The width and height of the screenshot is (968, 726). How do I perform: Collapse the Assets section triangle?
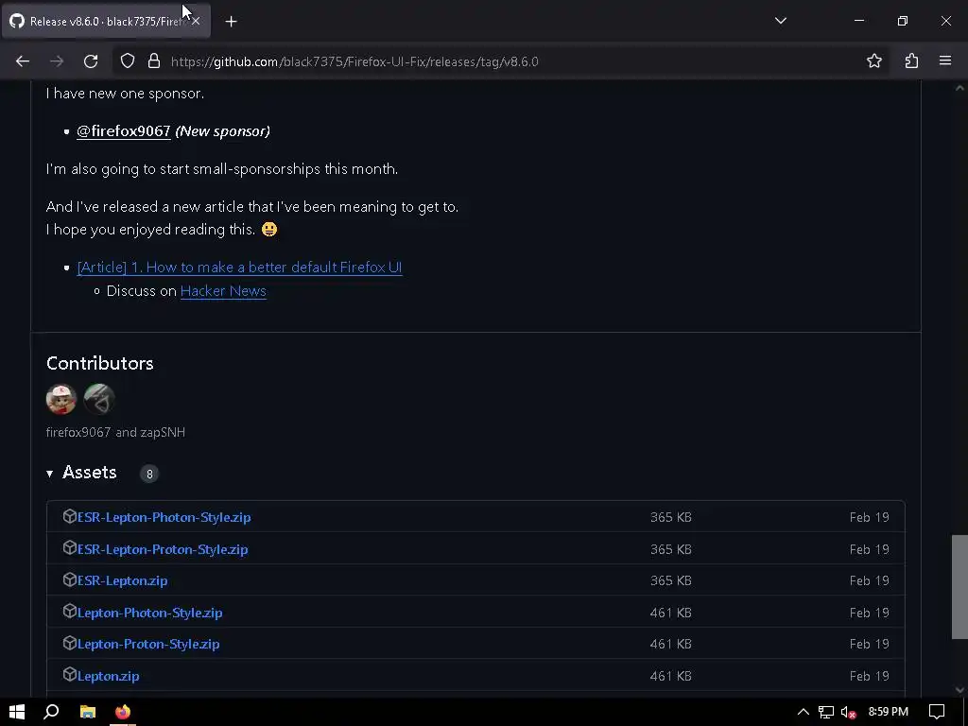click(49, 474)
